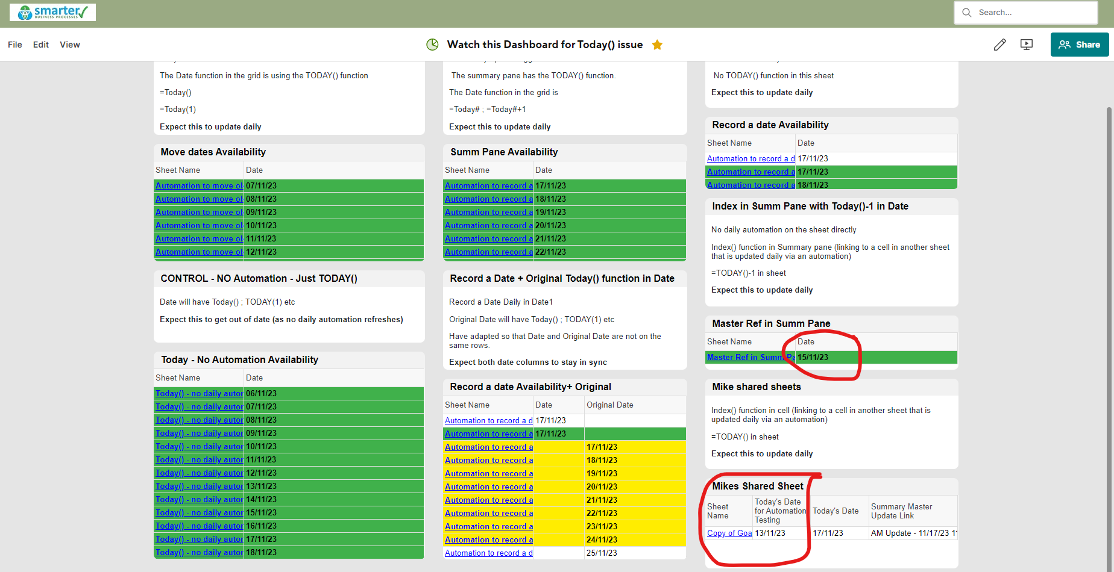1114x572 pixels.
Task: Click Date header in Summ Pane Availability
Action: 544,170
